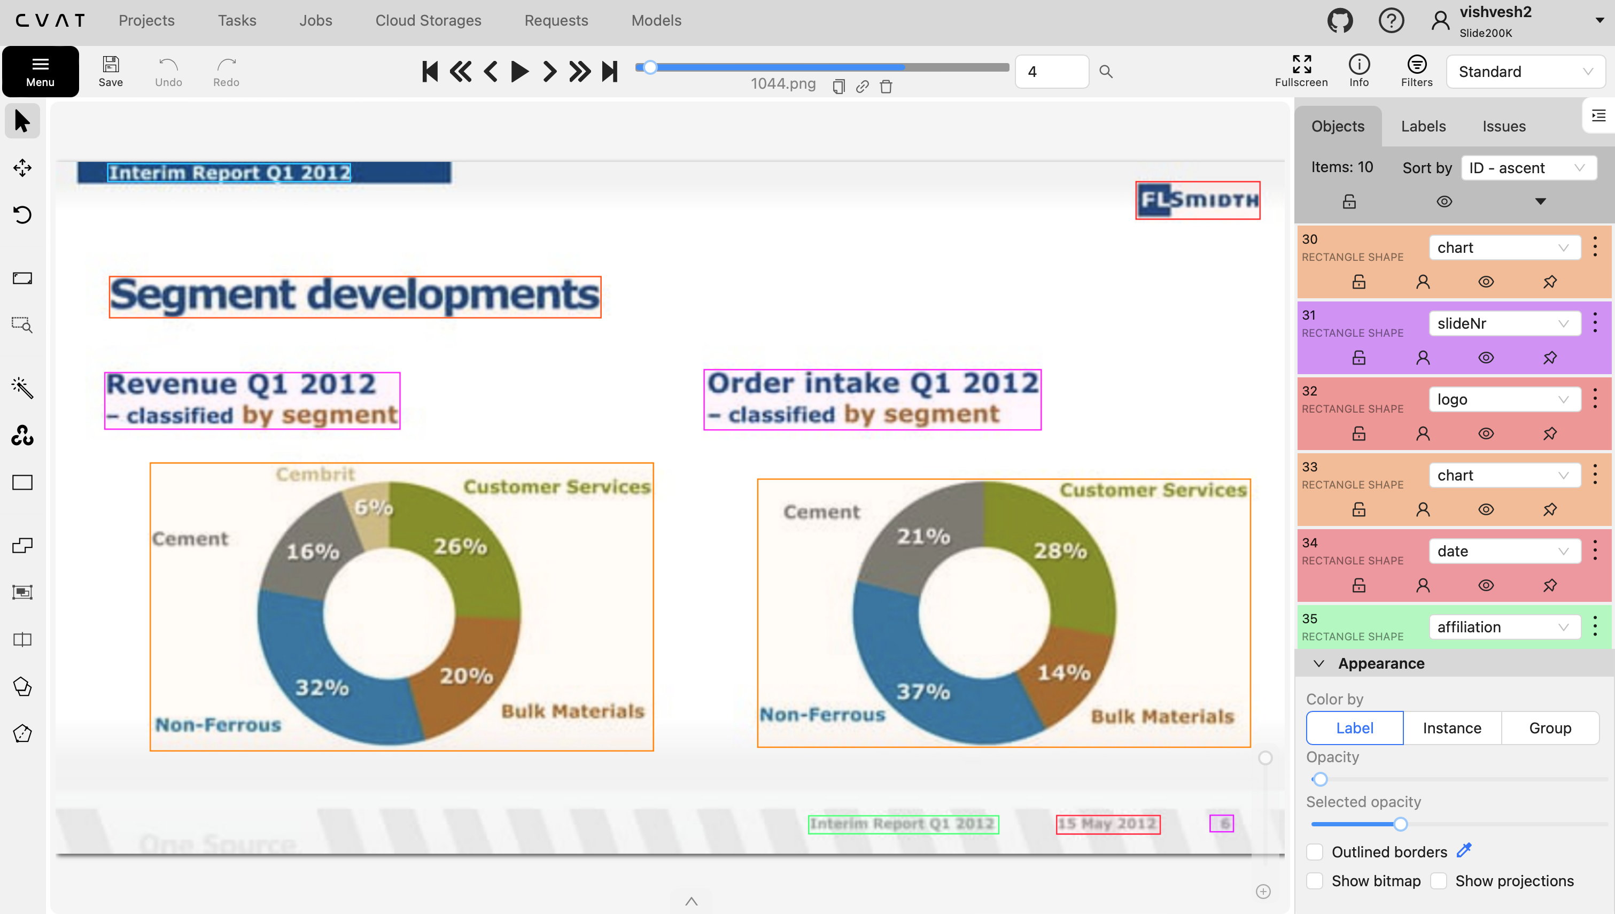The width and height of the screenshot is (1615, 914).
Task: Select the draw rectangle tool
Action: [x=22, y=482]
